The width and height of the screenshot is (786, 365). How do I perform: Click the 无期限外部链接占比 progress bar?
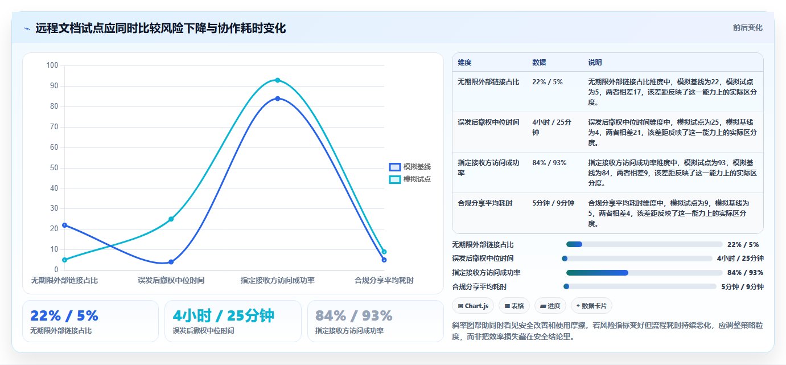pos(644,244)
